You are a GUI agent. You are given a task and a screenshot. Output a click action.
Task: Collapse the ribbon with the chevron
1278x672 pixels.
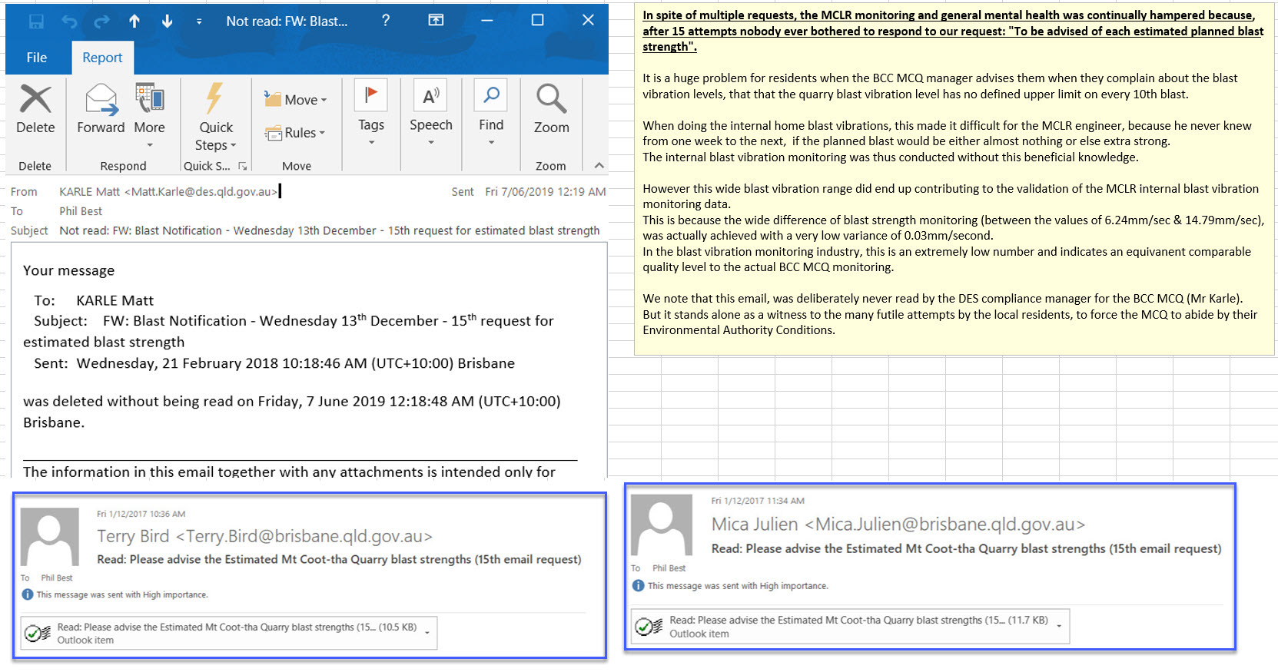pos(599,166)
